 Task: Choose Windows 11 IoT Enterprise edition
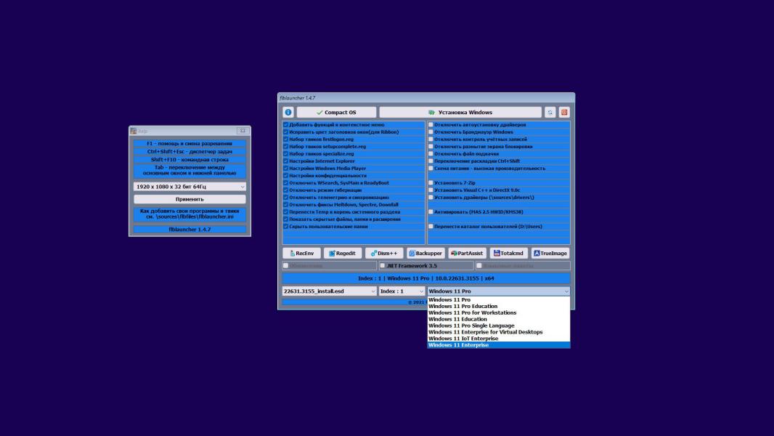[463, 339]
